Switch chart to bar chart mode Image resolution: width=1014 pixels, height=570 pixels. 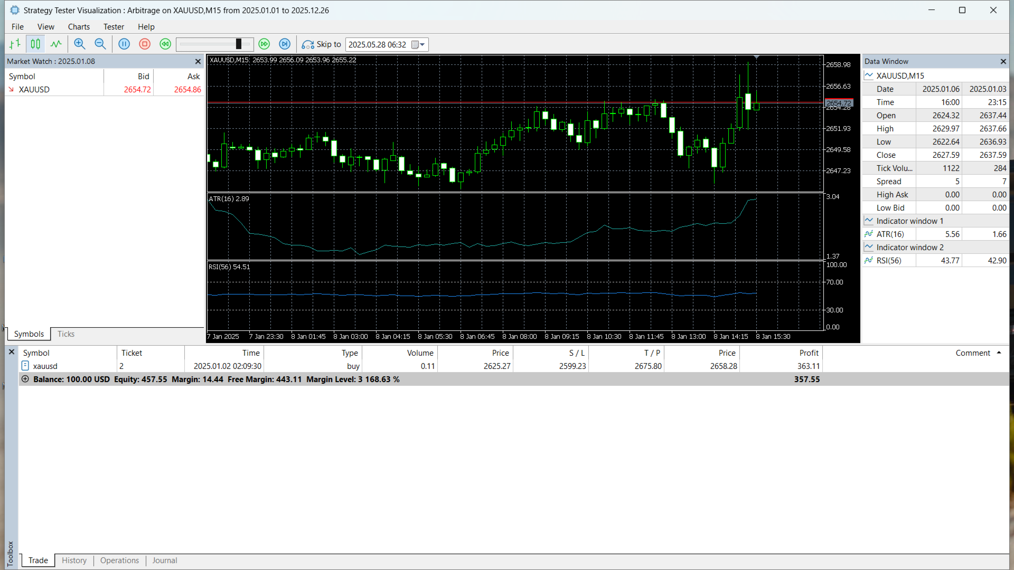pyautogui.click(x=15, y=44)
